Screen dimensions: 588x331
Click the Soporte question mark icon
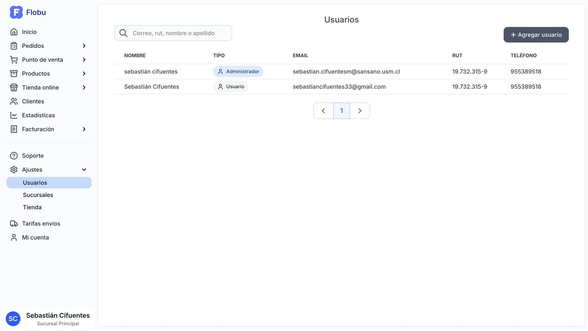14,156
